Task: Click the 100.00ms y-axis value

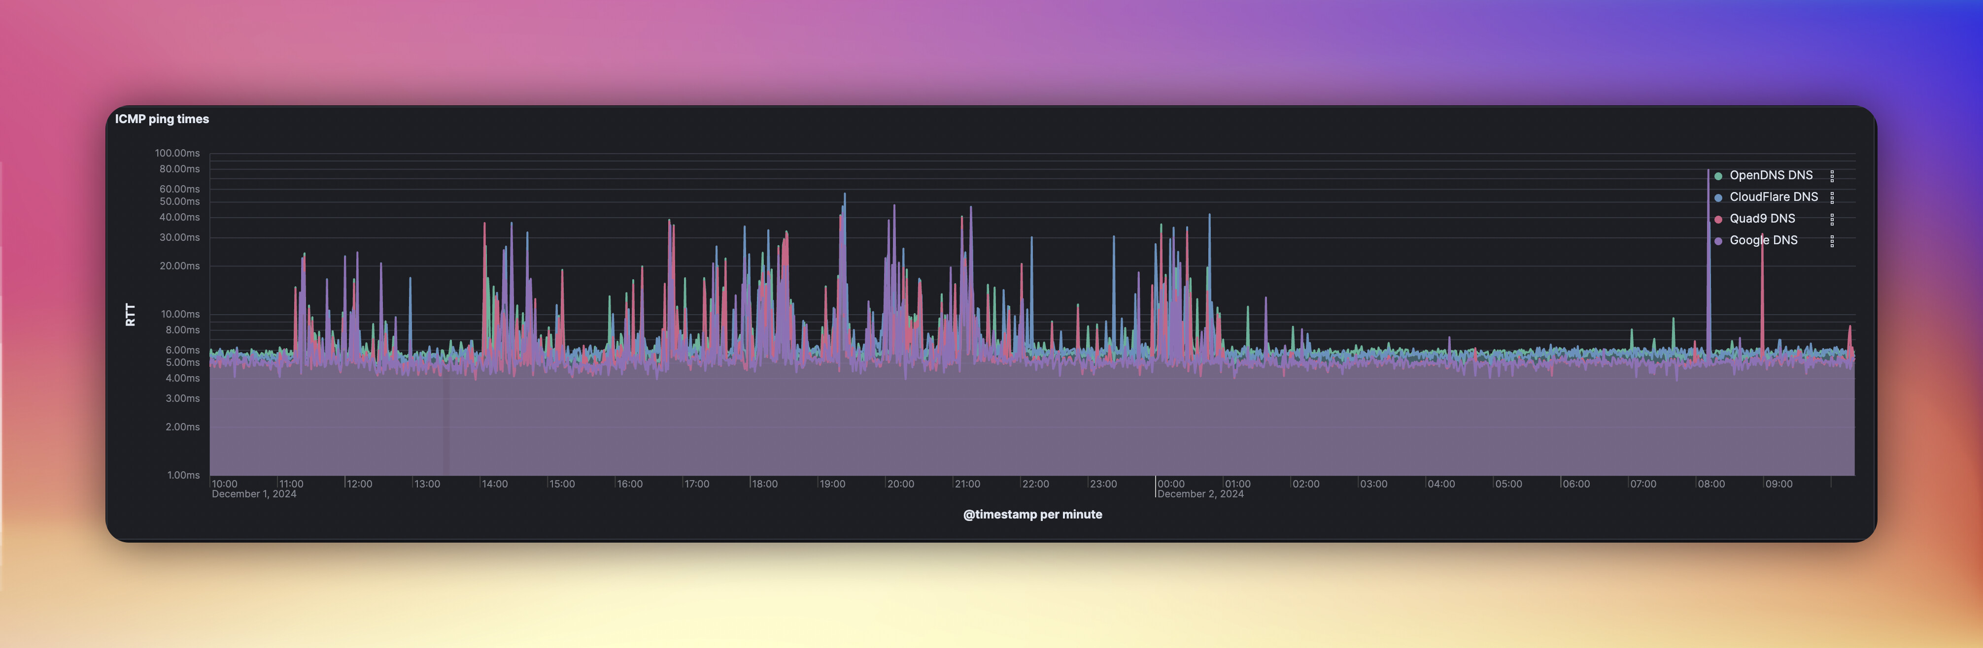Action: [177, 153]
